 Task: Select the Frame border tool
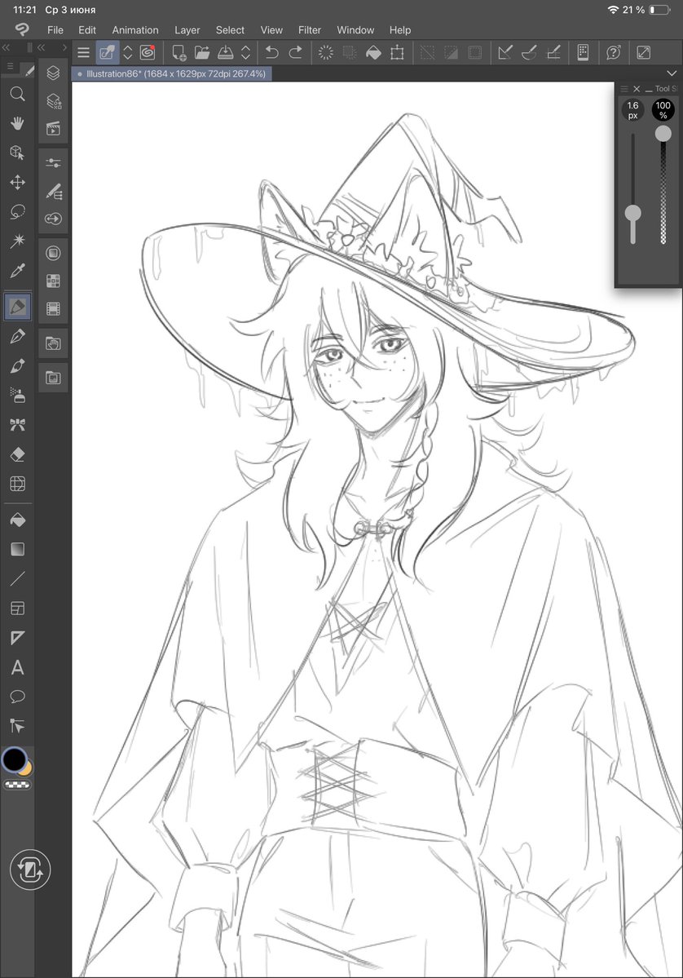(17, 608)
